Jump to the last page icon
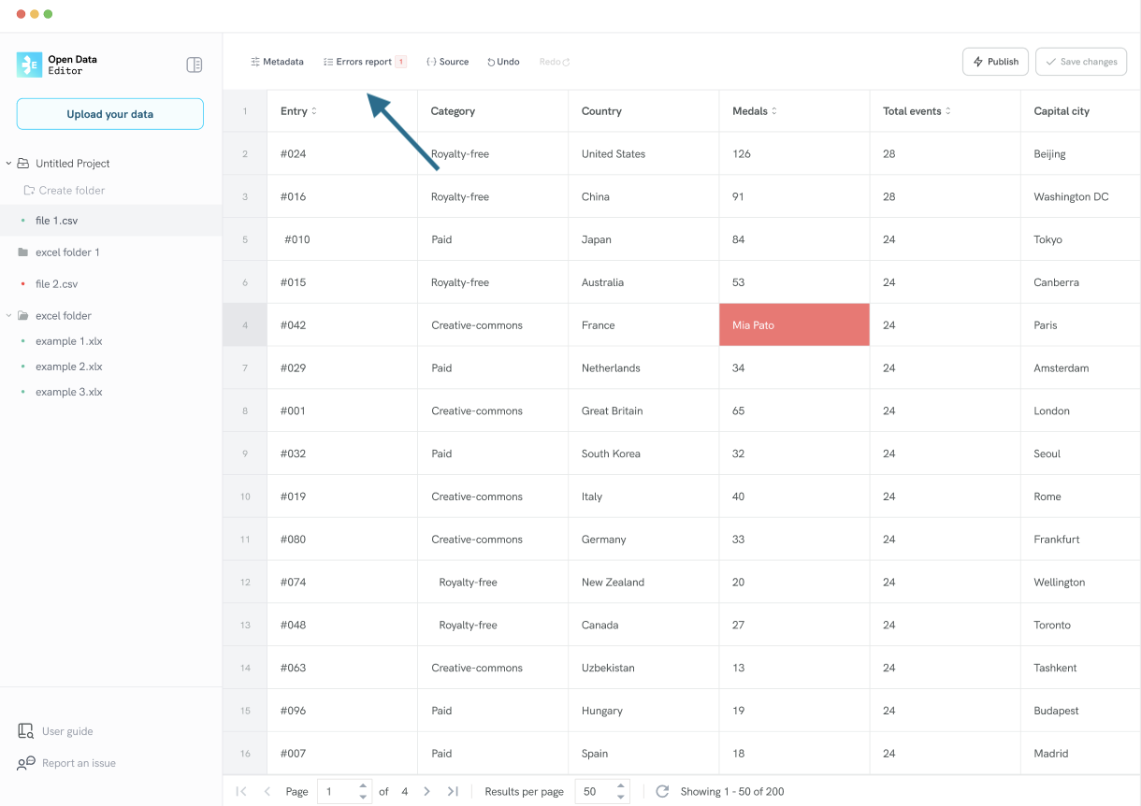 coord(453,791)
